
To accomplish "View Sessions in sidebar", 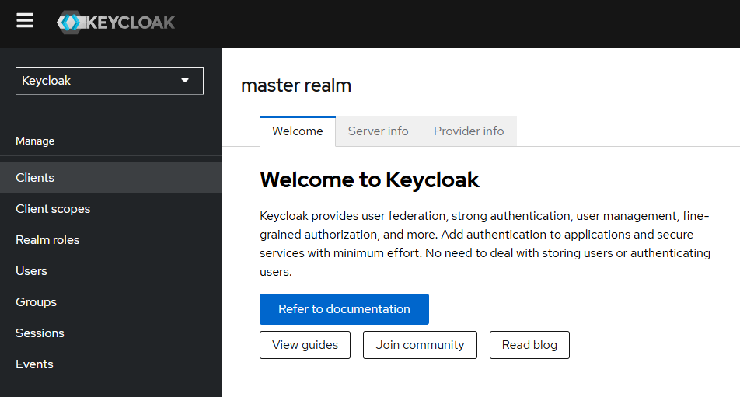I will pos(40,333).
